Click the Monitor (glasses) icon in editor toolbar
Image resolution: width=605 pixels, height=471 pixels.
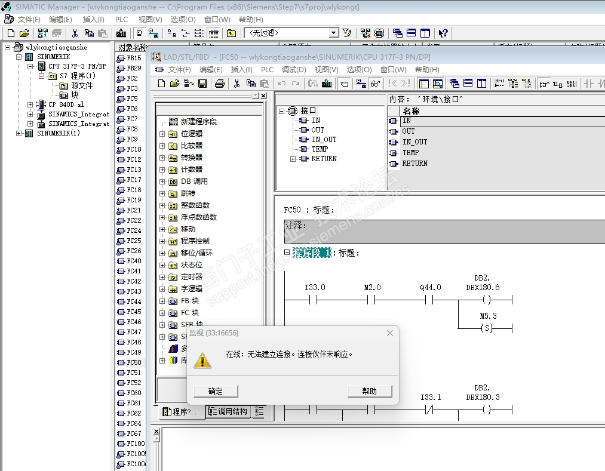point(375,84)
